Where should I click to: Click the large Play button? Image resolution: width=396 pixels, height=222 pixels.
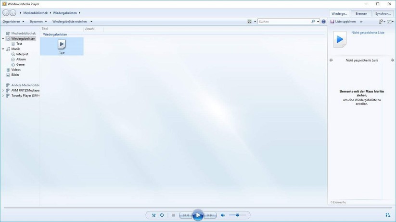(198, 215)
